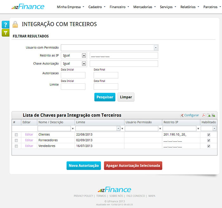Click the green filter funnel icon

coord(5,33)
